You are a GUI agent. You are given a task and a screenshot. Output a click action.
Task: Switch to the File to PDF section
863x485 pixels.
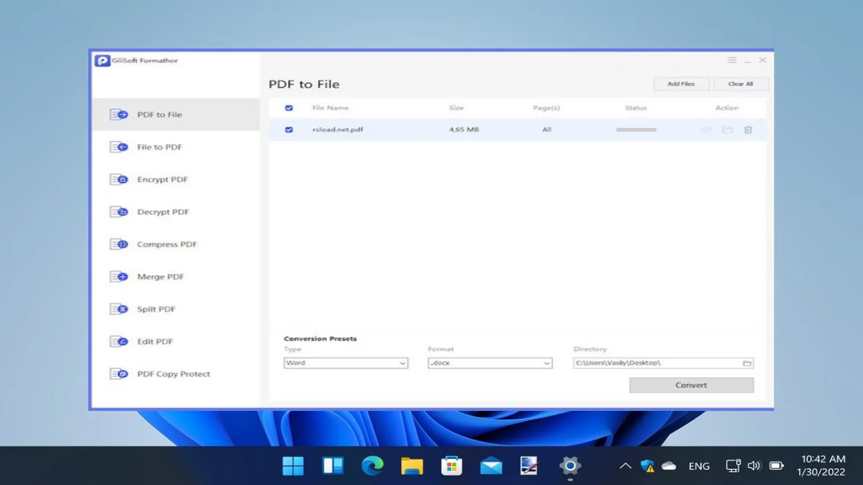pos(175,147)
